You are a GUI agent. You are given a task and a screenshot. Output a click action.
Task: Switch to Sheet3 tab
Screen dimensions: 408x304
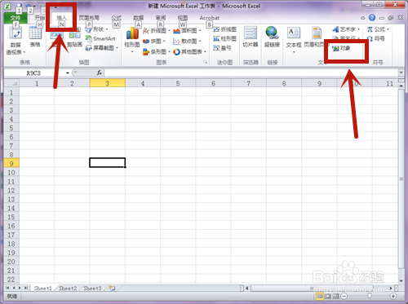pyautogui.click(x=92, y=289)
